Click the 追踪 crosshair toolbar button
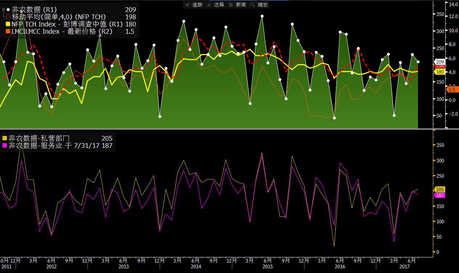Viewport: 459px width, 273px height. 194,5
